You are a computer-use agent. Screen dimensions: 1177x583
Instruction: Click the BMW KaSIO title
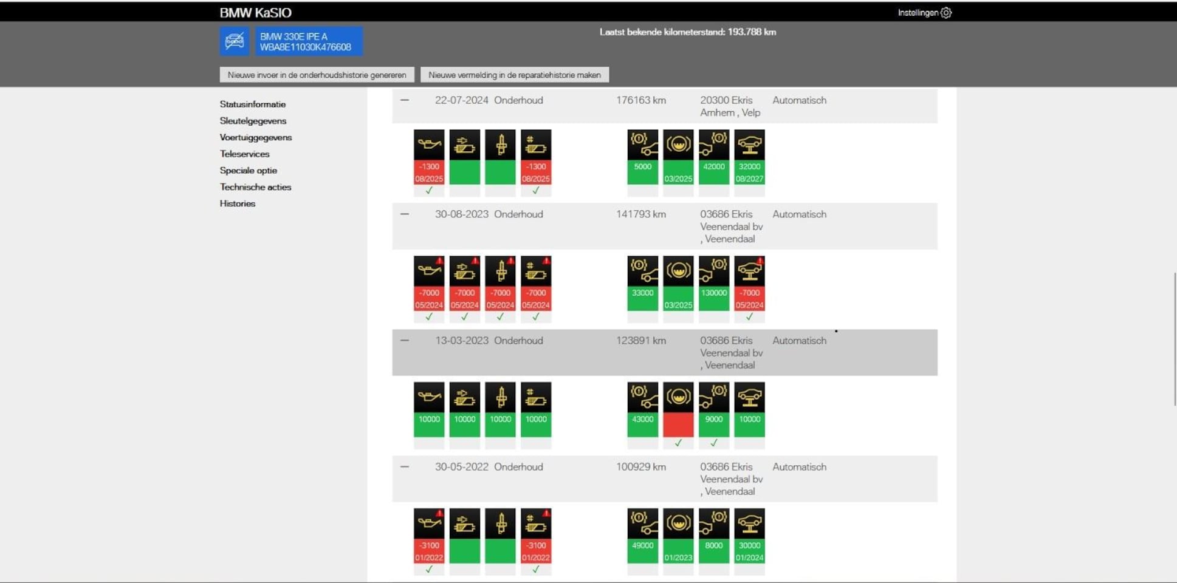pyautogui.click(x=256, y=13)
